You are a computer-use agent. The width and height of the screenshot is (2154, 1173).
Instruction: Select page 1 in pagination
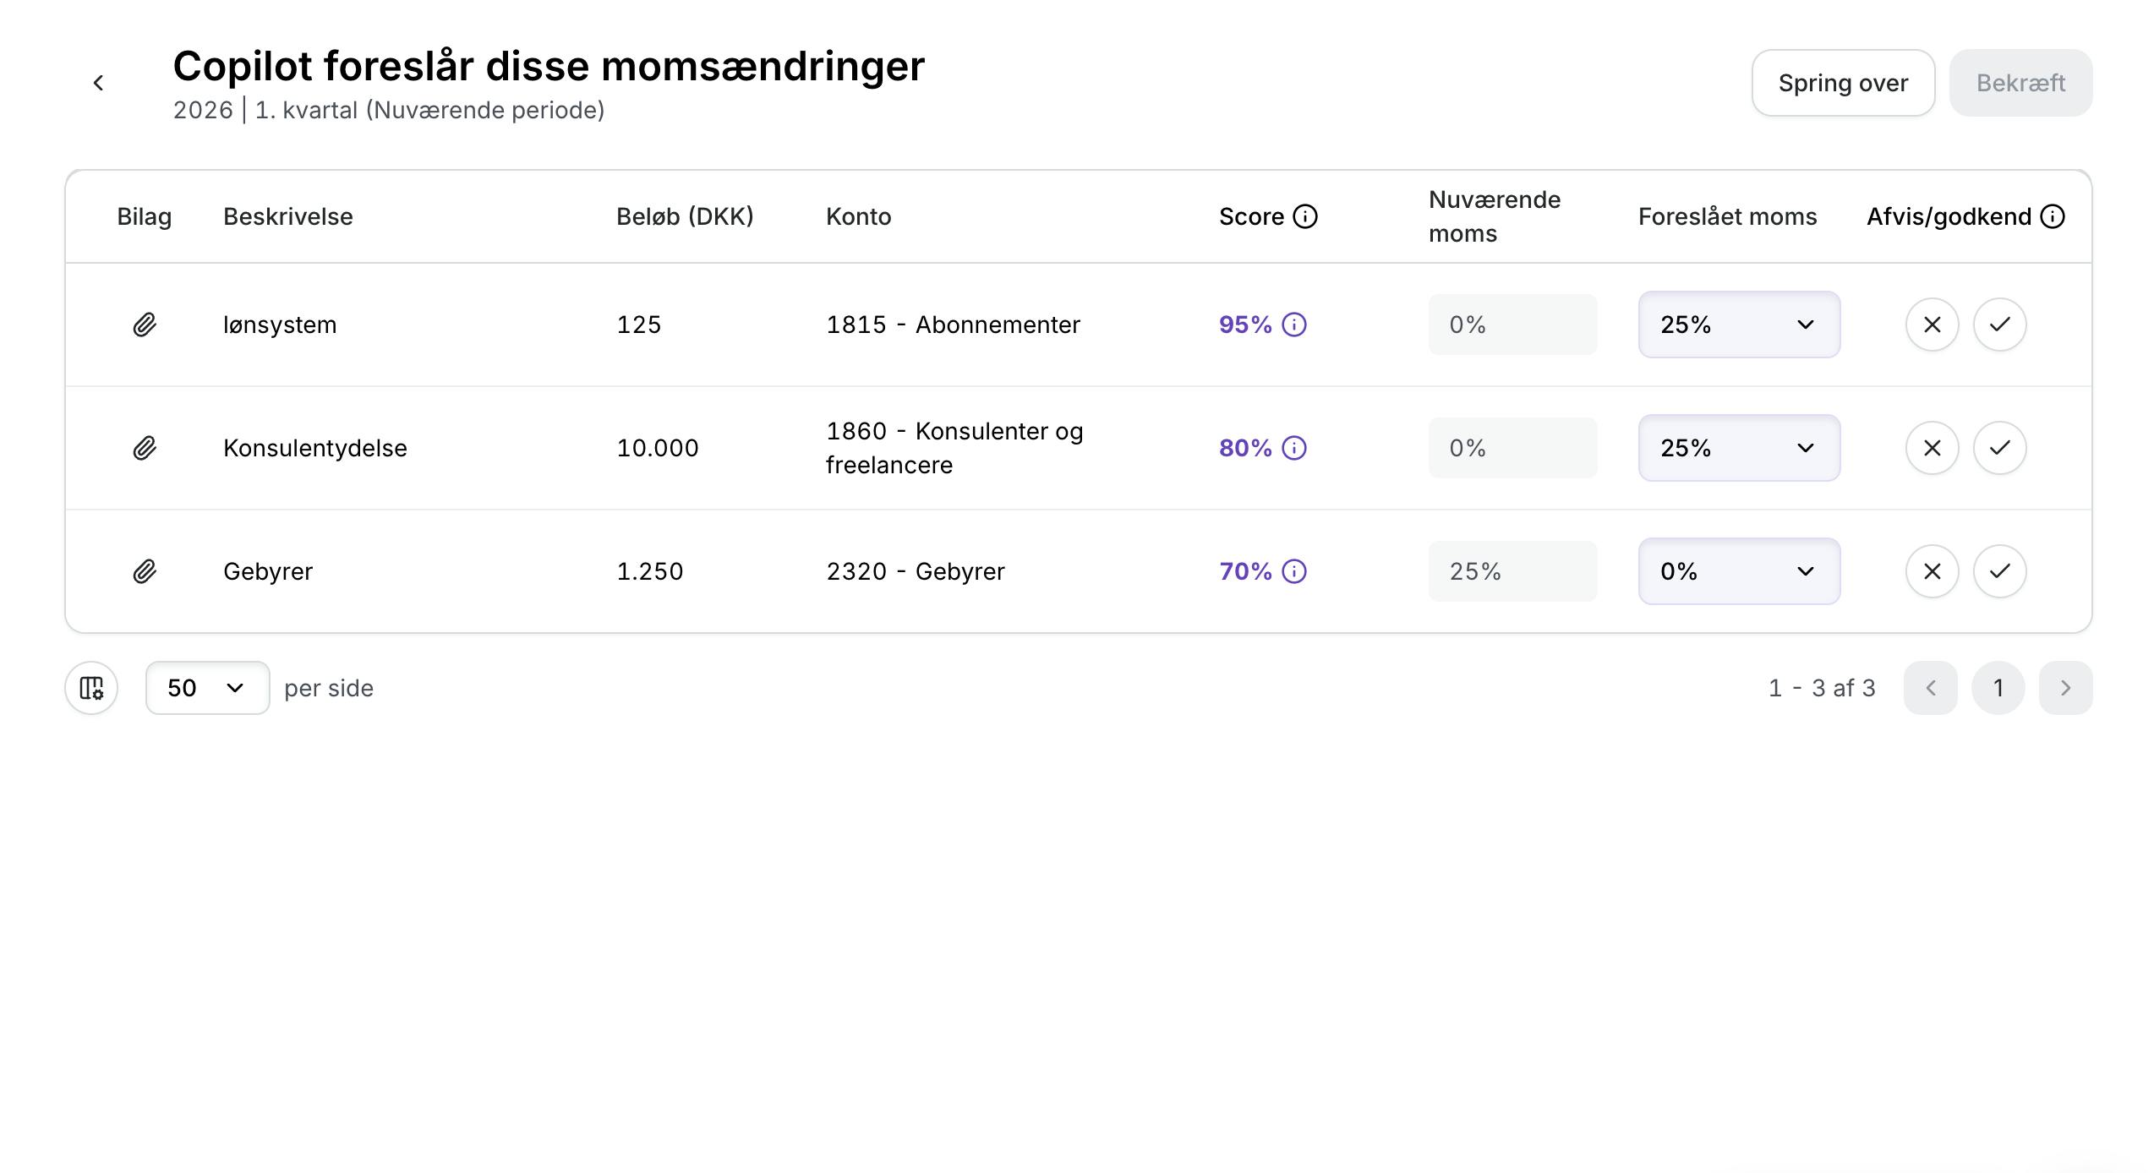[x=1998, y=688]
